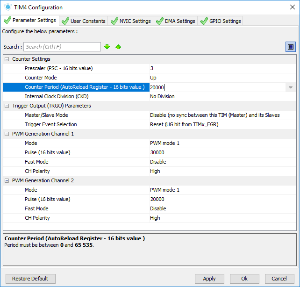This screenshot has width=300, height=287.
Task: Open the NVIC Settings tab
Action: click(x=131, y=21)
